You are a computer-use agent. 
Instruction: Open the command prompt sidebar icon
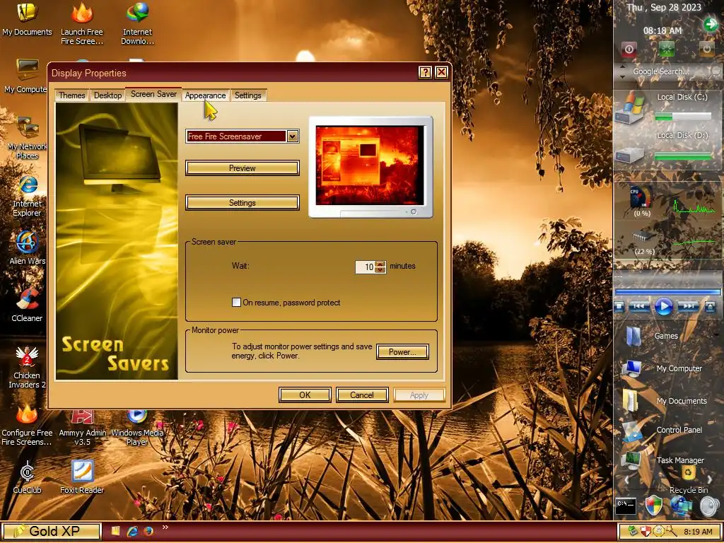coord(626,506)
